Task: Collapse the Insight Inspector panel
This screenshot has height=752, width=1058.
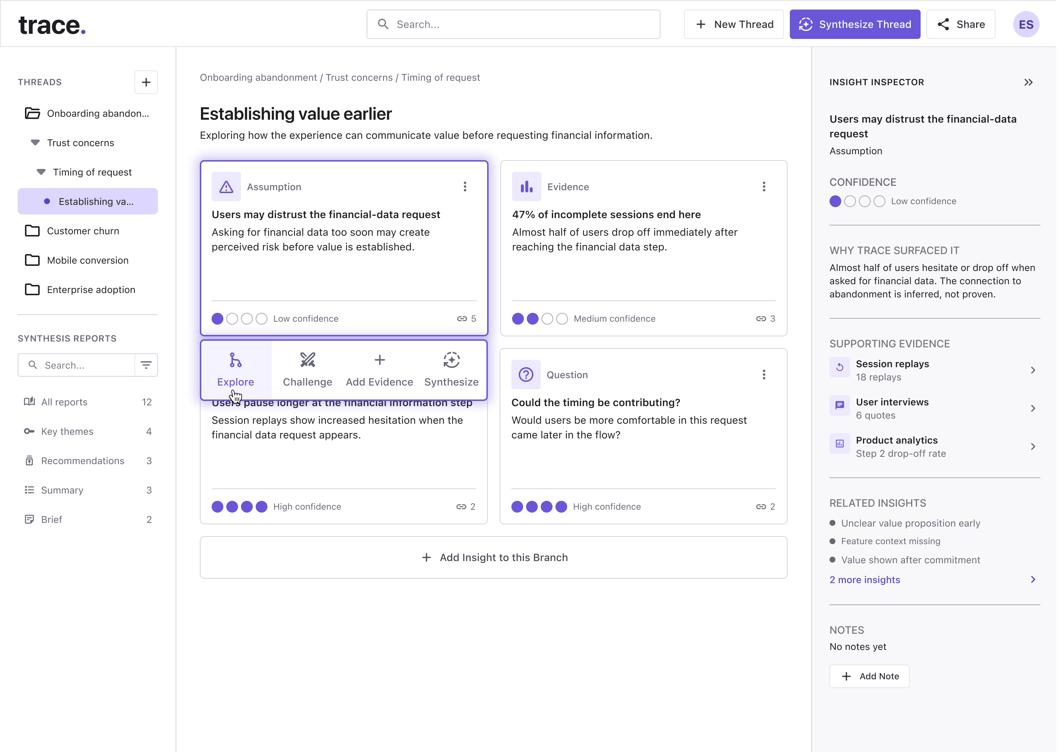Action: tap(1028, 82)
